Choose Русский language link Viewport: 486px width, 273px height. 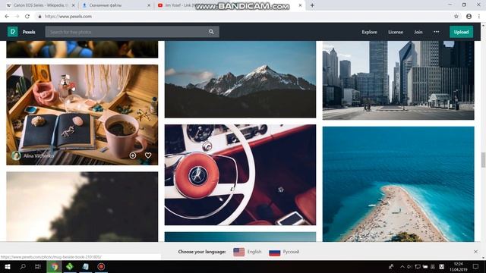(x=291, y=252)
